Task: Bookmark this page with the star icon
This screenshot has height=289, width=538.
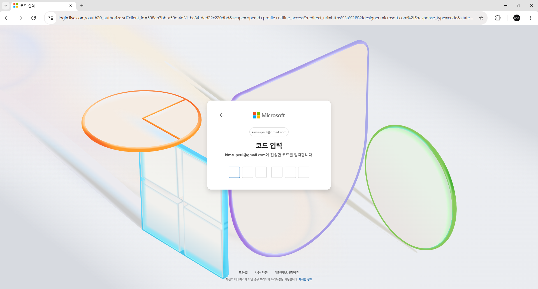Action: (481, 18)
